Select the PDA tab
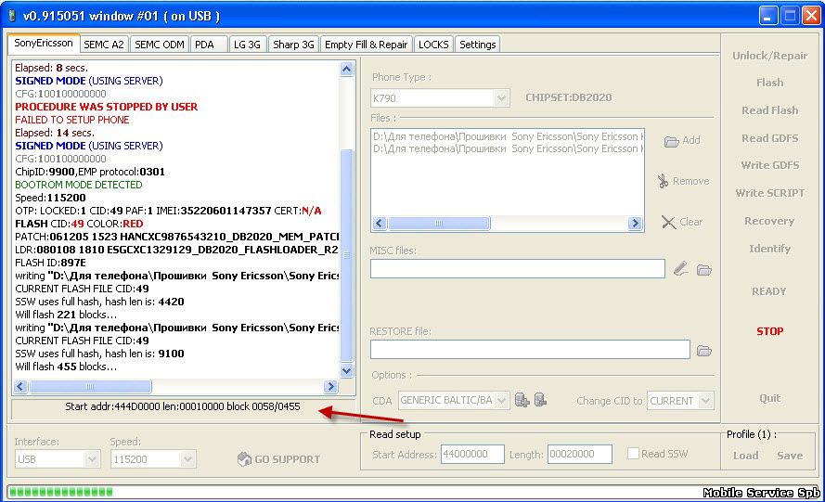The image size is (825, 502). tap(209, 45)
